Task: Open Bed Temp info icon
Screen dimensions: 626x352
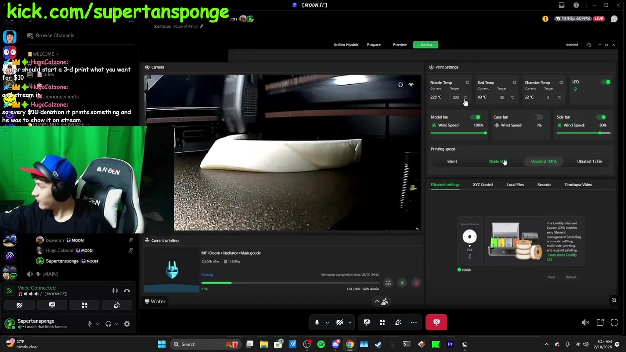Action: point(514,83)
